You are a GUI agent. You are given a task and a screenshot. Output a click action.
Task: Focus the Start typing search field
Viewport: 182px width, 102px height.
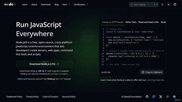pos(144,5)
